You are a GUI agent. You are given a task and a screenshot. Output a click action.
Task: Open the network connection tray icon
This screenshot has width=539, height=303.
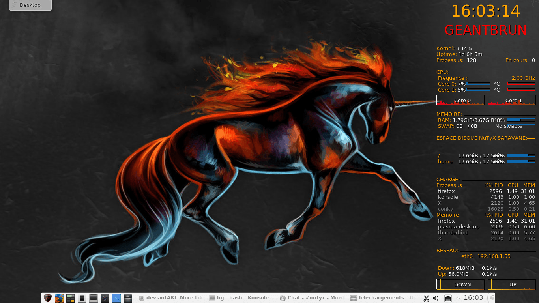point(448,298)
